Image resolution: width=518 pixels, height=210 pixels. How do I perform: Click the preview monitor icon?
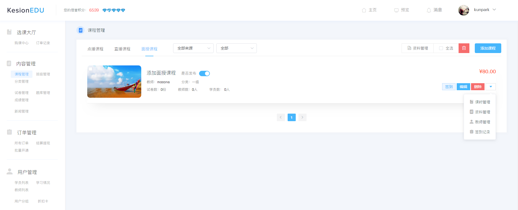[396, 10]
